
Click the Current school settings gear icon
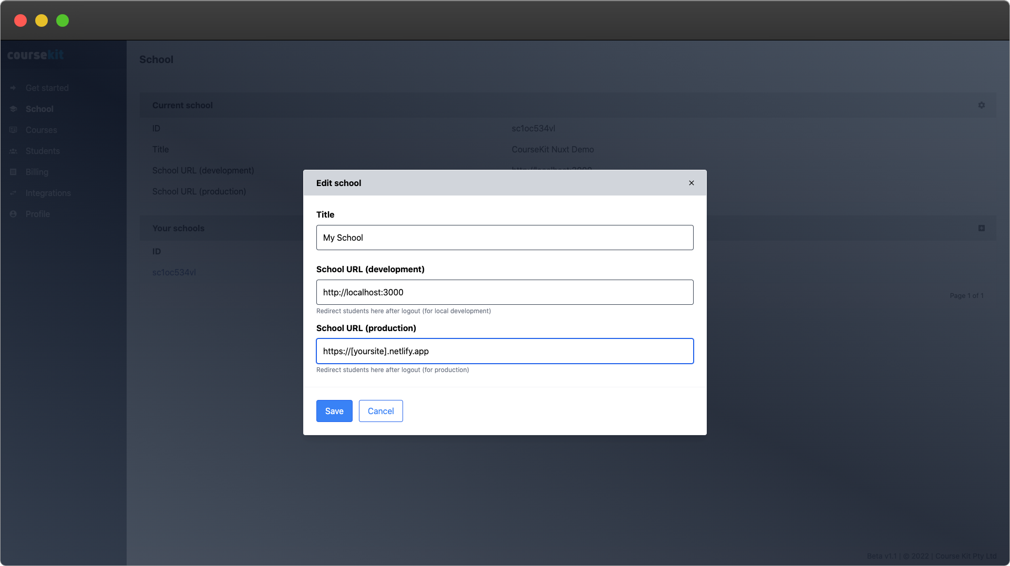pos(982,105)
